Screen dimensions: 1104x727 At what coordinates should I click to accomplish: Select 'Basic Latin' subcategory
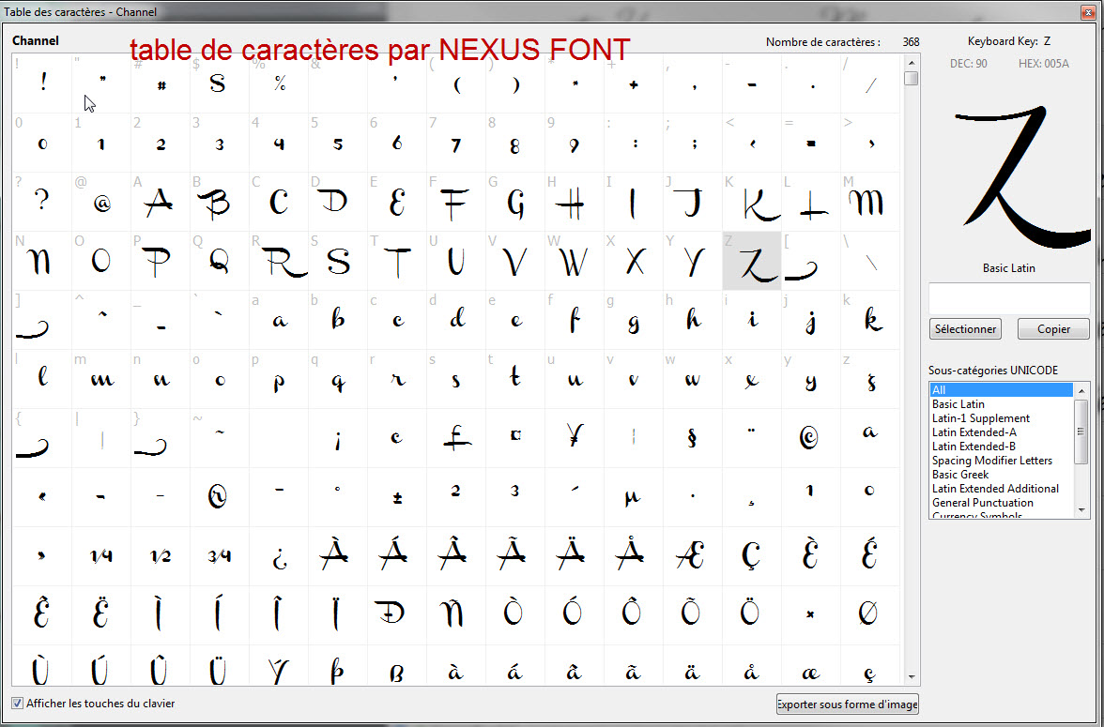958,404
